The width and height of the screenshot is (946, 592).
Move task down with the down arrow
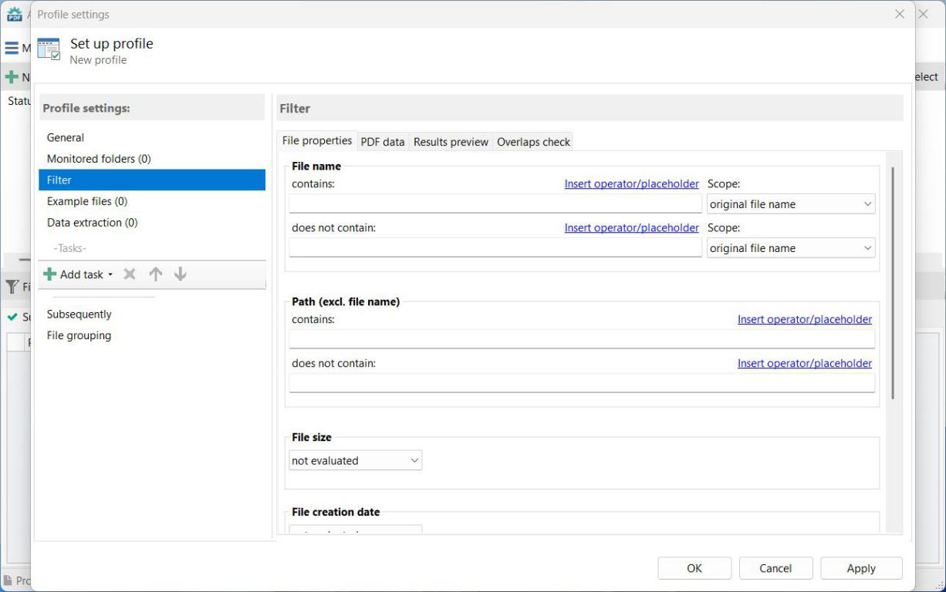[x=181, y=274]
